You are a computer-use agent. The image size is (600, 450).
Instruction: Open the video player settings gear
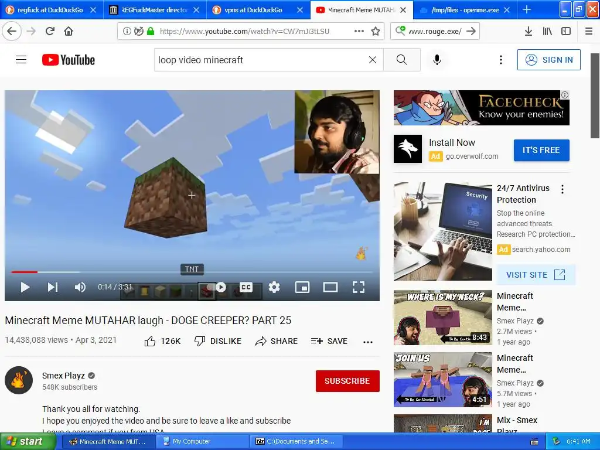point(274,287)
